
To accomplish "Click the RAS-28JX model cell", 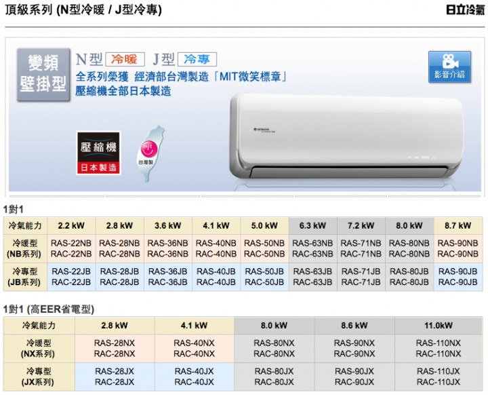I will (115, 377).
